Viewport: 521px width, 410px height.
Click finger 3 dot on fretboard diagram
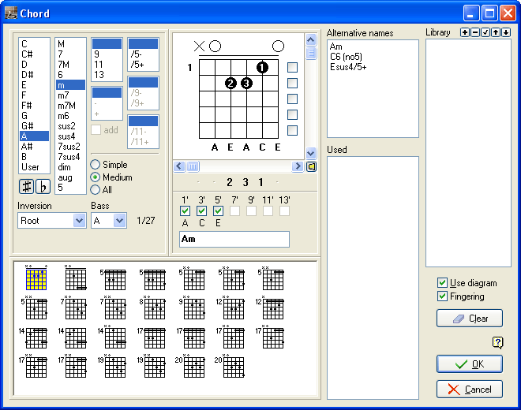pos(246,83)
